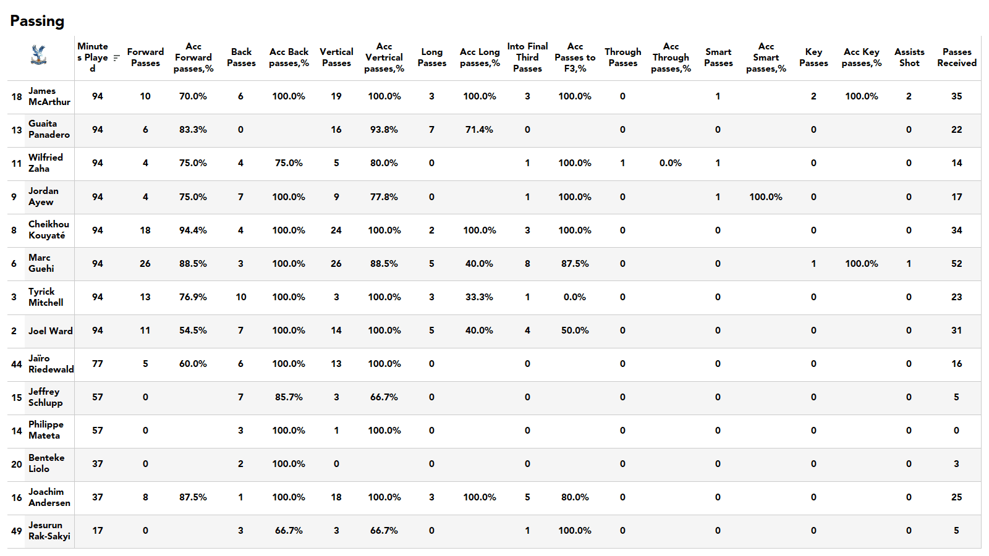Sort by Forward Passes column header
989x556 pixels.
[x=145, y=57]
